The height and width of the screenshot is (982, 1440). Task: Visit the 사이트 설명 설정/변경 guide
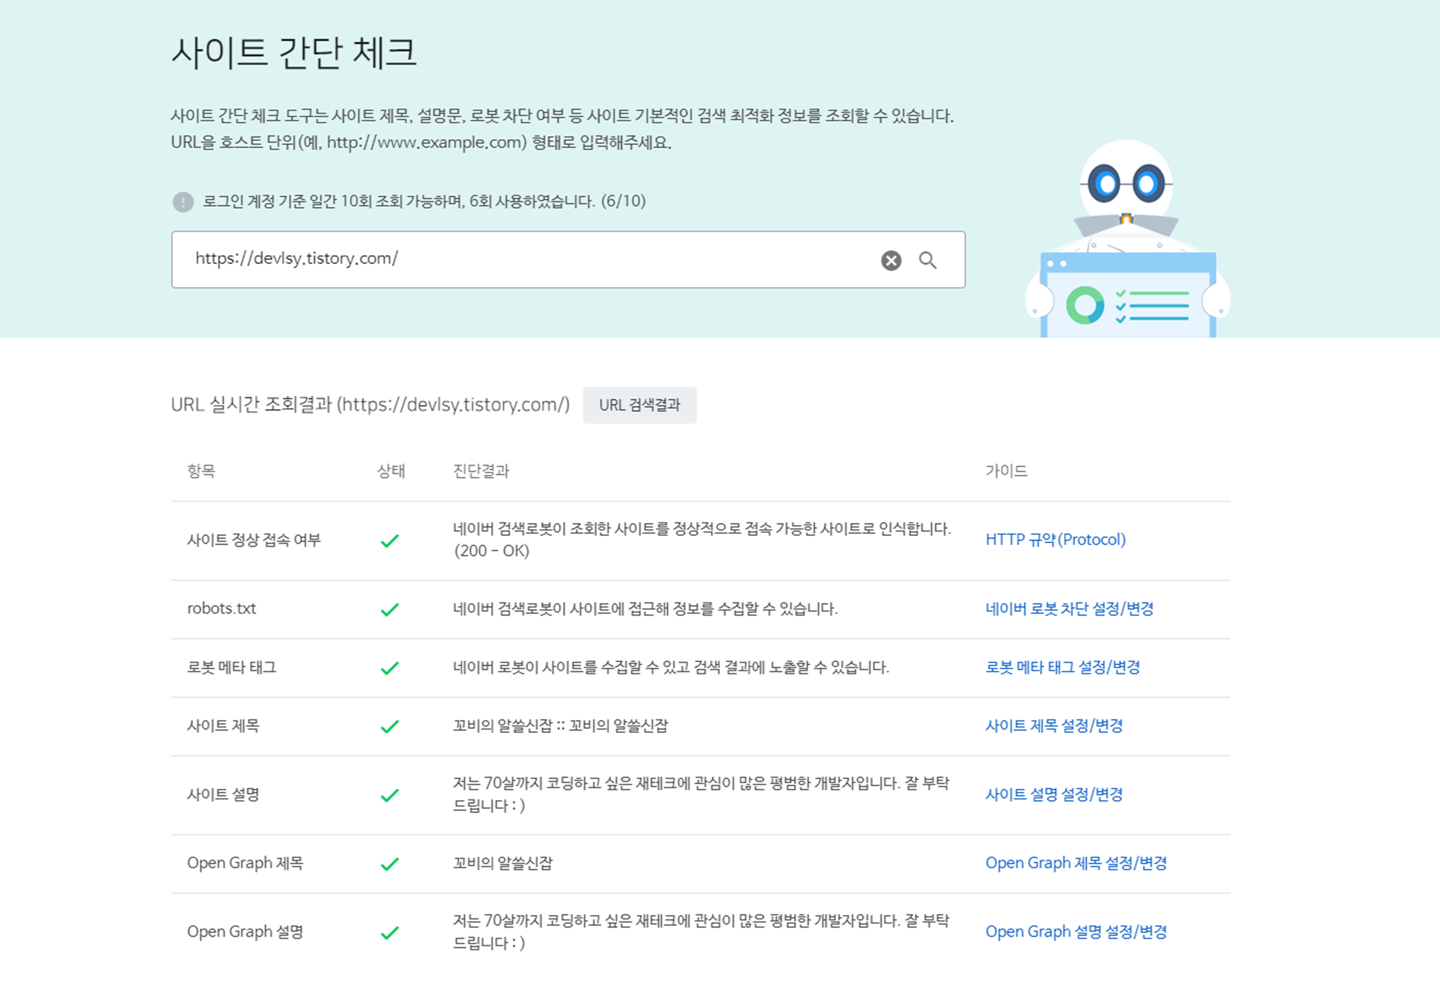click(x=1054, y=794)
